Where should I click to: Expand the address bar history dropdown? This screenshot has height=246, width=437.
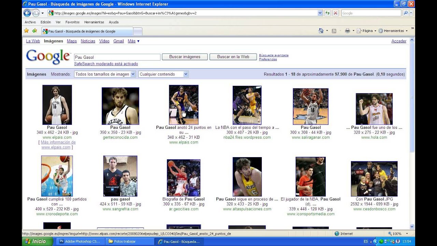coord(320,13)
